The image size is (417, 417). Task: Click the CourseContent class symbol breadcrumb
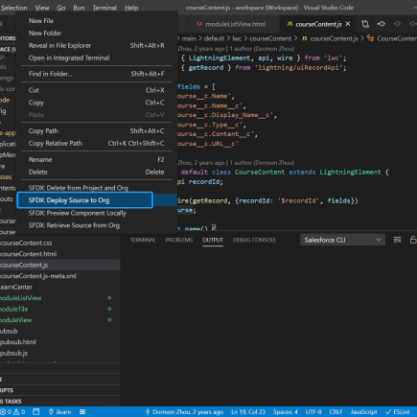[x=392, y=38]
